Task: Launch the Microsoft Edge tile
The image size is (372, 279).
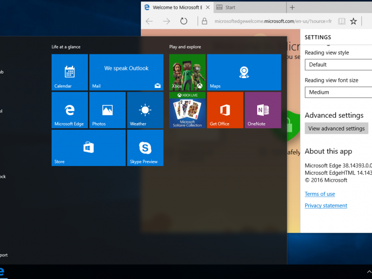Action: 69,110
